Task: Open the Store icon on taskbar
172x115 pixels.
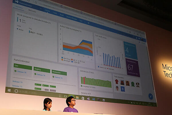Action: (x=83, y=98)
